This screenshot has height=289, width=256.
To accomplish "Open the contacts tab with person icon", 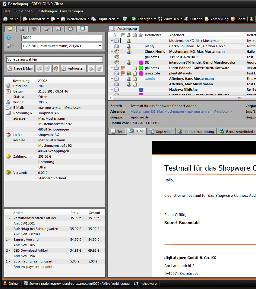I will click(22, 29).
